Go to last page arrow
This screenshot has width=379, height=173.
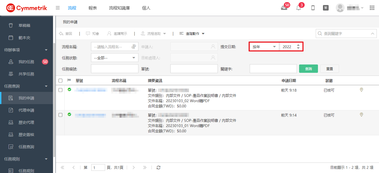145,167
